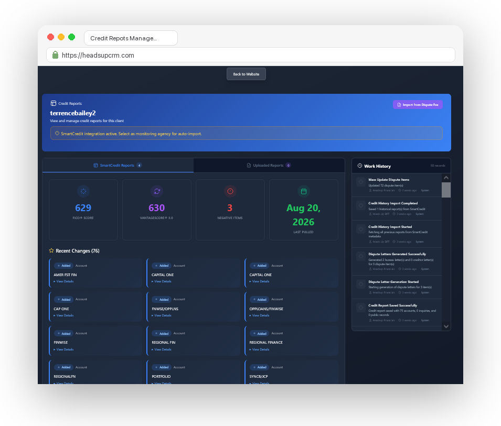The width and height of the screenshot is (501, 426).
Task: Click the FICO Score sparkle icon
Action: click(83, 191)
